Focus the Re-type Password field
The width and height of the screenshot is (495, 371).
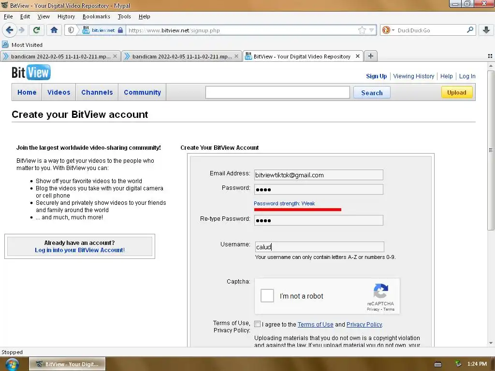coord(319,220)
